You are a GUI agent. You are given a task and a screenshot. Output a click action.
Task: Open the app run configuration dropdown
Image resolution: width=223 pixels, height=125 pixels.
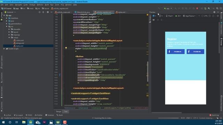coord(168,8)
